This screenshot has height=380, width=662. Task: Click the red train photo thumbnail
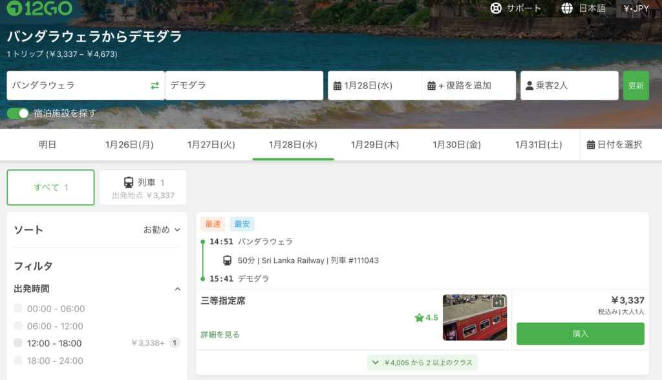[475, 317]
